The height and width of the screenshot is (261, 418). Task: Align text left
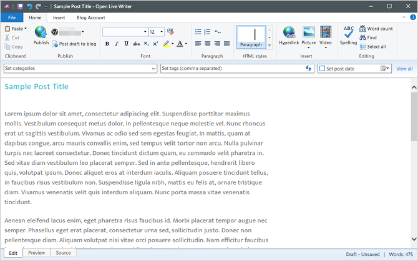(198, 44)
